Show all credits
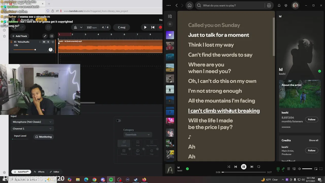This screenshot has height=183, width=325. point(314,140)
